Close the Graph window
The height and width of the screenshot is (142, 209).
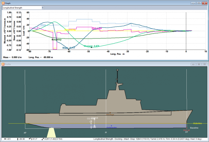pyautogui.click(x=204, y=3)
